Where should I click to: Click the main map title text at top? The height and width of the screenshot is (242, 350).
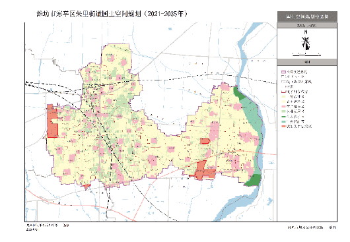click(x=112, y=14)
